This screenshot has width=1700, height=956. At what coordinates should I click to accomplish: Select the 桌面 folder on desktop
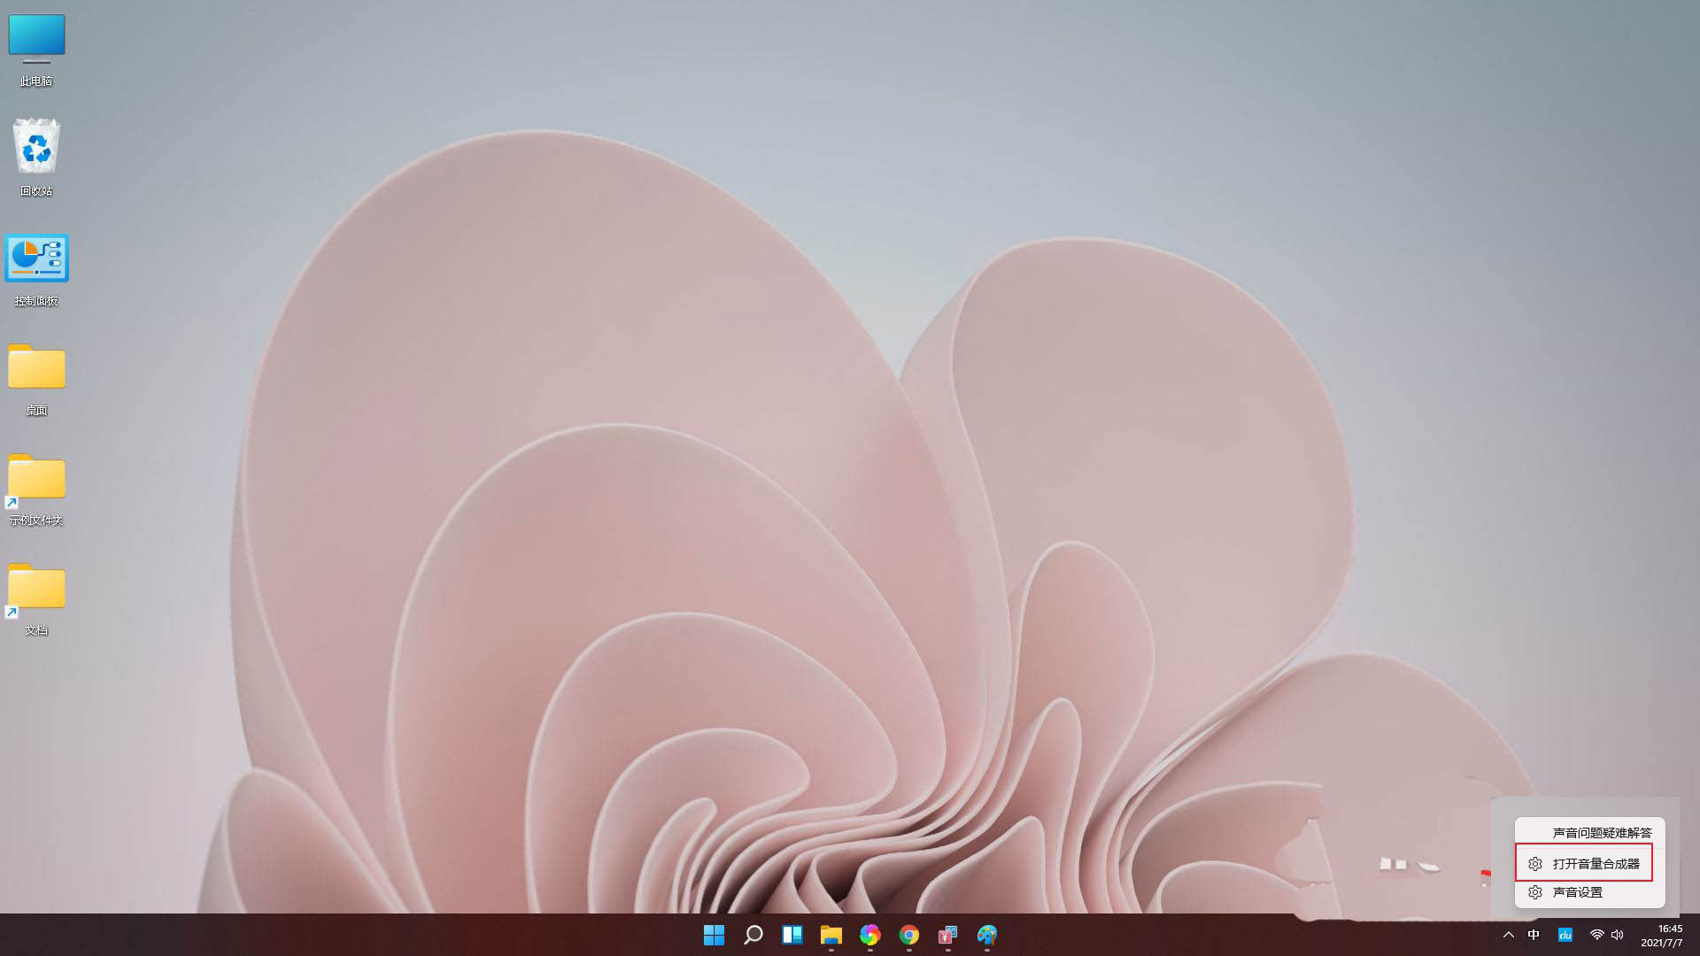click(36, 379)
